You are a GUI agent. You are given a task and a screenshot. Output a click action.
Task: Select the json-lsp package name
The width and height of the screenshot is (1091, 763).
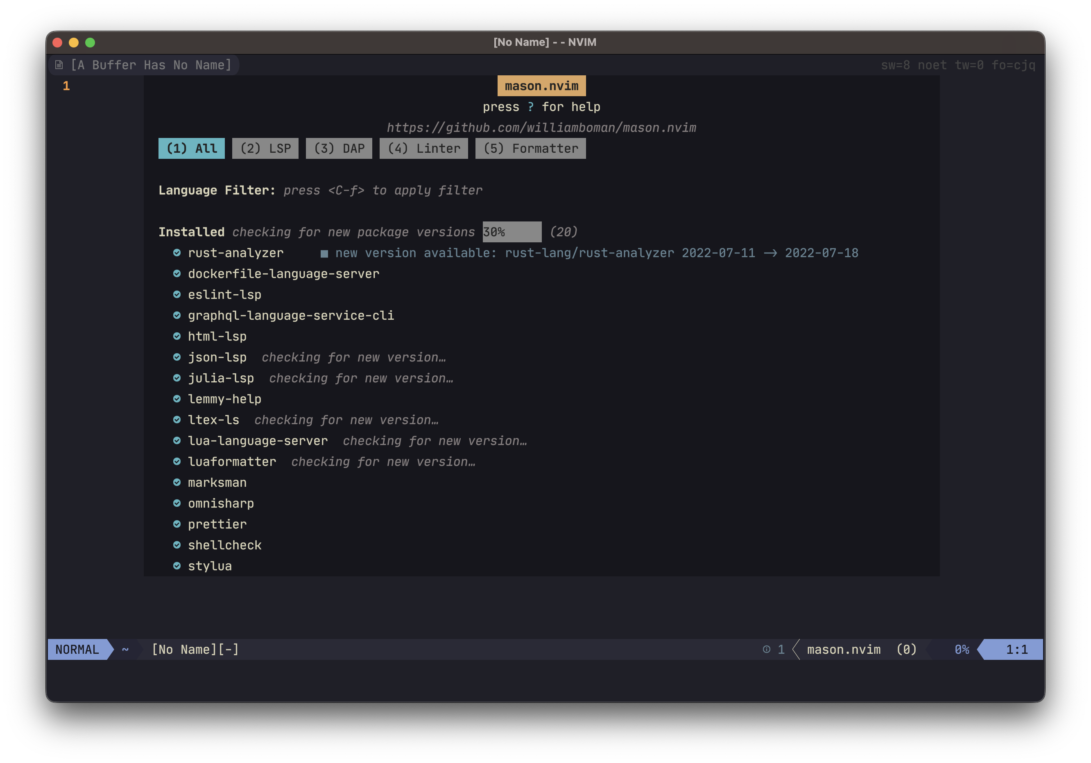pyautogui.click(x=217, y=357)
